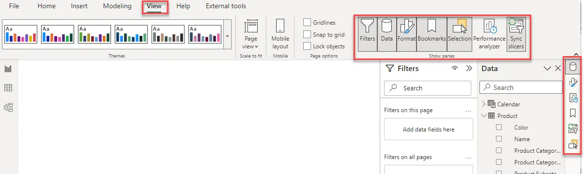Toggle the Format pane button in ribbon
The image size is (587, 174).
[x=406, y=34]
